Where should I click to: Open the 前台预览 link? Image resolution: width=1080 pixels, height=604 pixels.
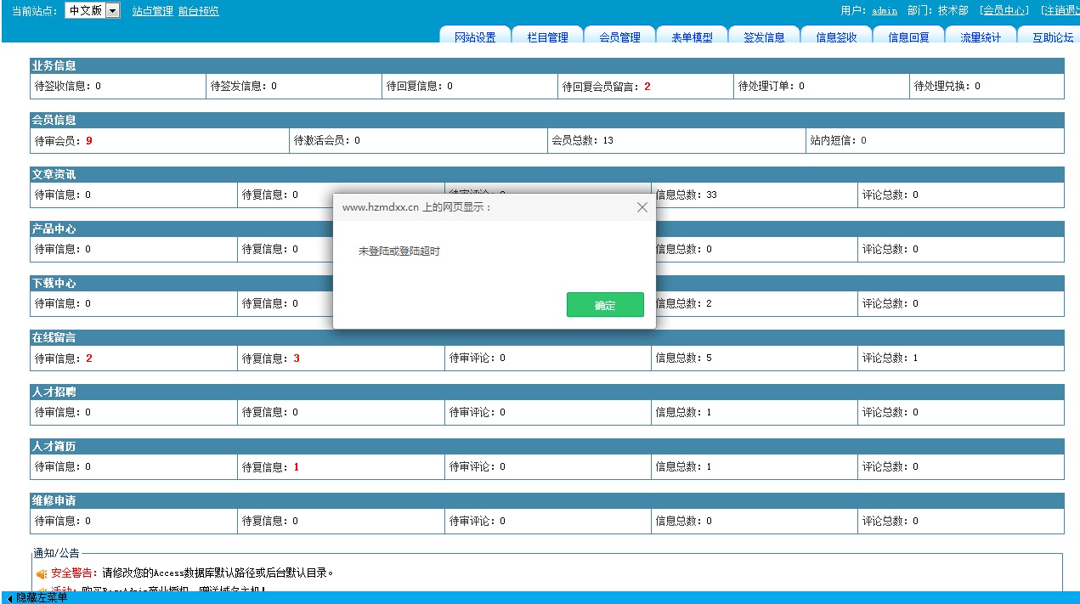pos(198,11)
